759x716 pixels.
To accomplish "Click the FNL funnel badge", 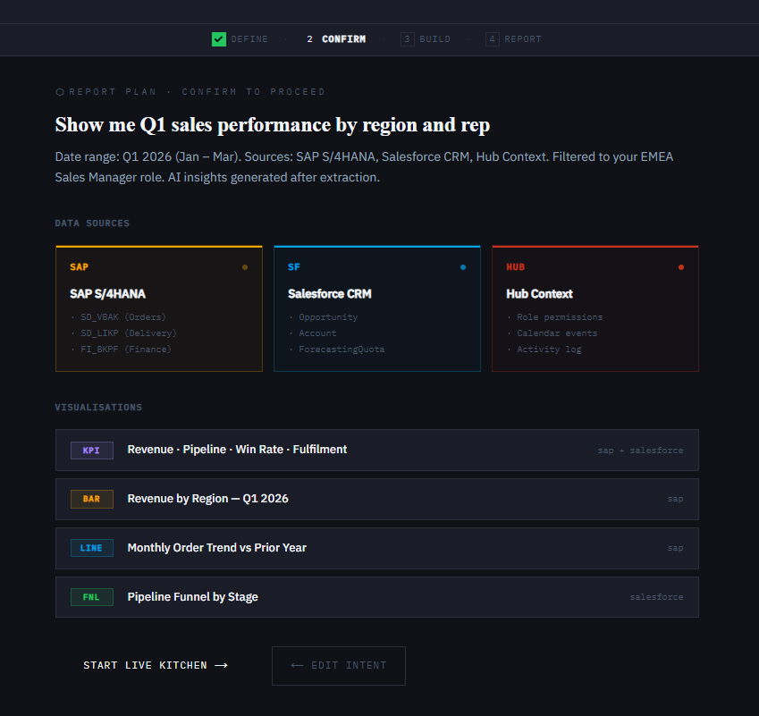I will coord(92,597).
